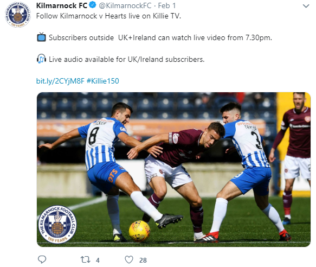Open the Kilmarnock FC profile avatar

[x=18, y=15]
